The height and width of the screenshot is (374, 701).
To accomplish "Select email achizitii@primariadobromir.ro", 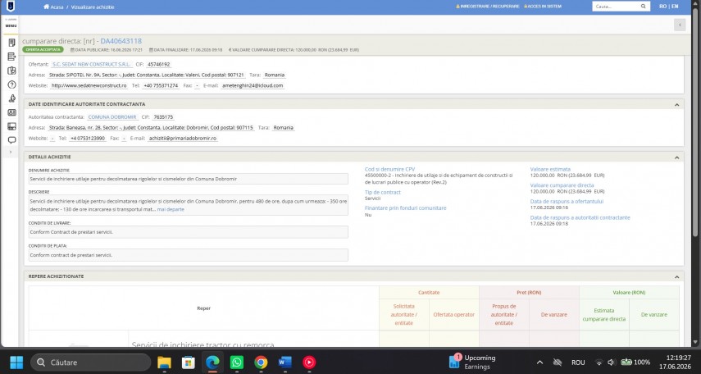I will click(x=182, y=139).
